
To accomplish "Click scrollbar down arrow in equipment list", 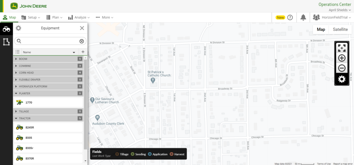I will pyautogui.click(x=85, y=161).
